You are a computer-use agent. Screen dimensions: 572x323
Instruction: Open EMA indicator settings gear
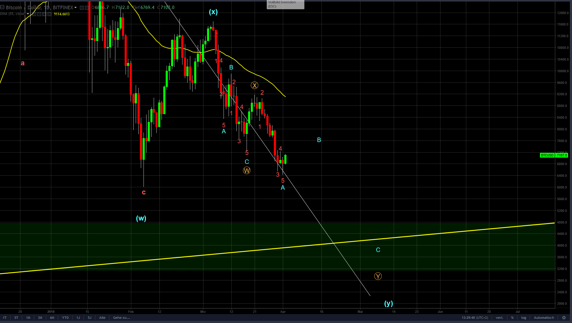click(x=39, y=14)
